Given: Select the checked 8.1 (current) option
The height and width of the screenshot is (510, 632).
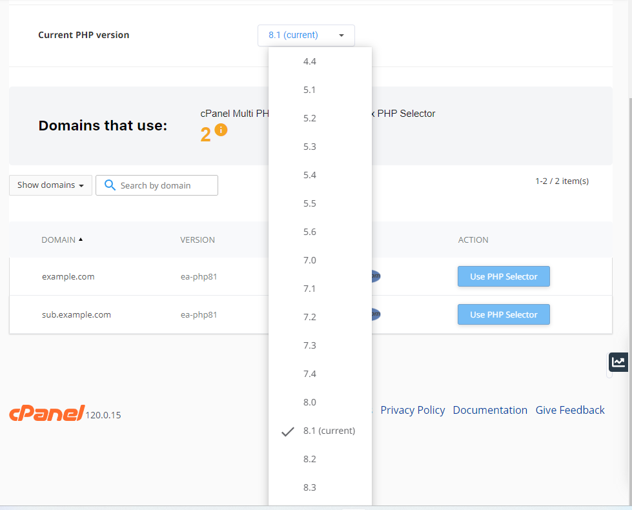Looking at the screenshot, I should coord(320,431).
